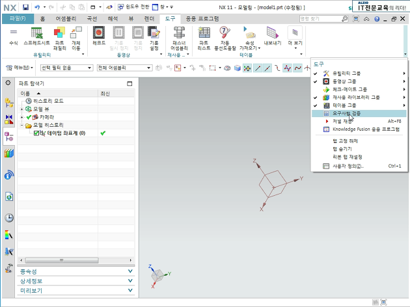The image size is (410, 307).
Task: Open the Constraint Navigator sidebar icon
Action: (9, 120)
